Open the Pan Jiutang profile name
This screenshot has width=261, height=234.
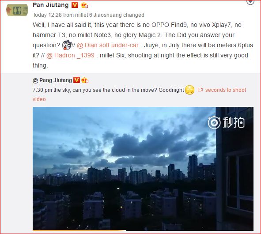[51, 5]
